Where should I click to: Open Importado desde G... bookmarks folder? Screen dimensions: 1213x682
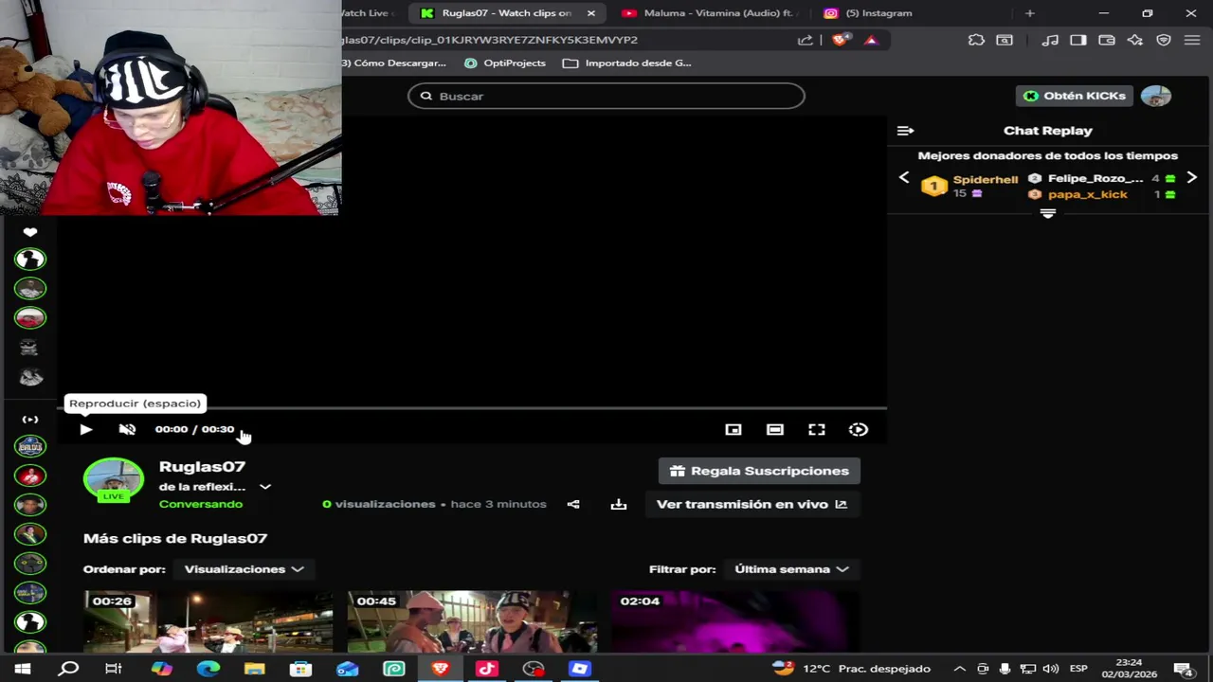point(627,63)
